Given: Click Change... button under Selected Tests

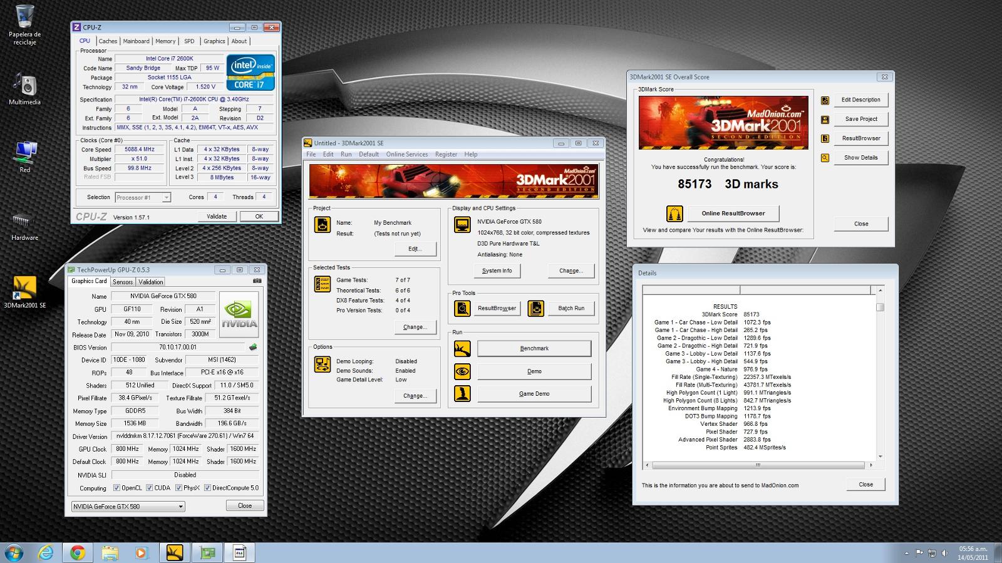Looking at the screenshot, I should (x=415, y=327).
